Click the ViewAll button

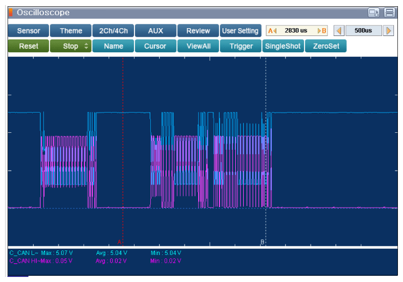(x=198, y=46)
